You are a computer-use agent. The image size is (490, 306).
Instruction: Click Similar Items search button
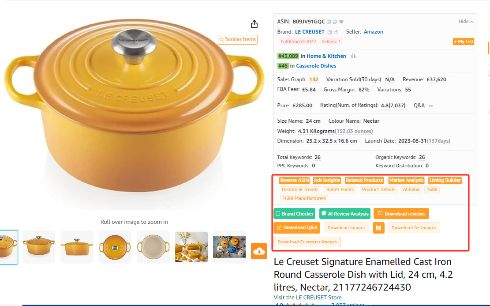(238, 39)
